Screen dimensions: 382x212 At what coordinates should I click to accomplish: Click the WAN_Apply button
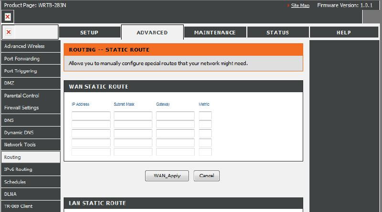pos(167,176)
